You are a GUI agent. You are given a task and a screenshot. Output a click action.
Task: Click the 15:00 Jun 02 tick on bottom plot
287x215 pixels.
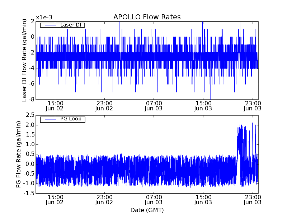coord(55,200)
